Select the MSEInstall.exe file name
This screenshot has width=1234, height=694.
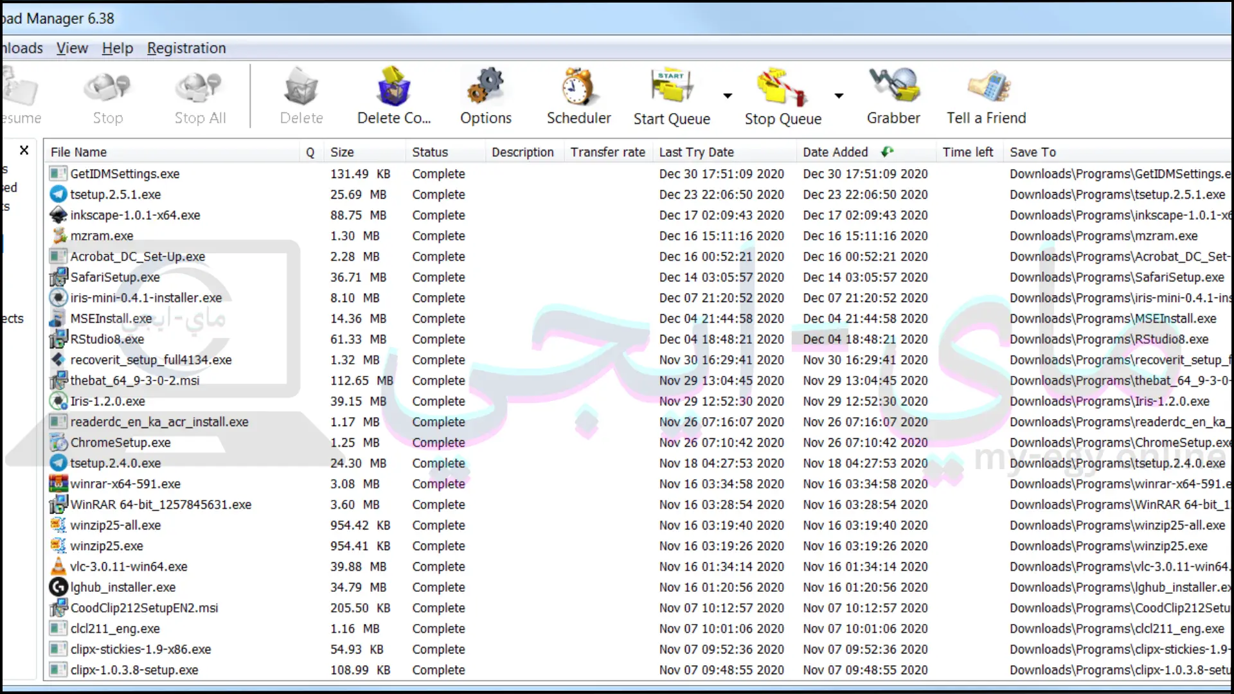click(111, 318)
